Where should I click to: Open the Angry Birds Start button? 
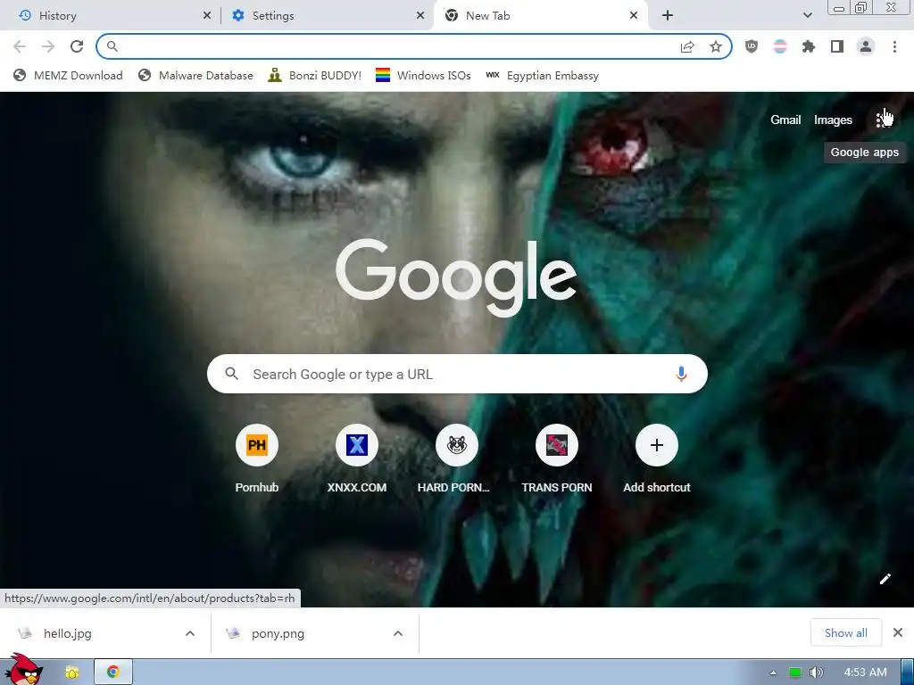click(24, 670)
